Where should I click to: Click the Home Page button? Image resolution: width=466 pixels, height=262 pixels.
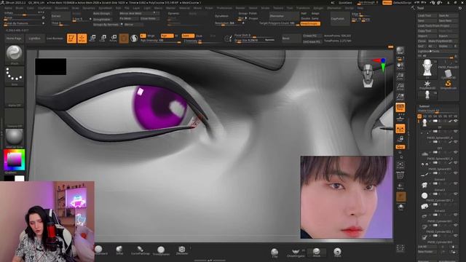14,39
